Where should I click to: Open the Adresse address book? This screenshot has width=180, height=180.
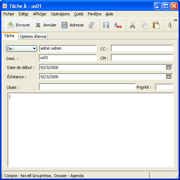[x=72, y=25]
